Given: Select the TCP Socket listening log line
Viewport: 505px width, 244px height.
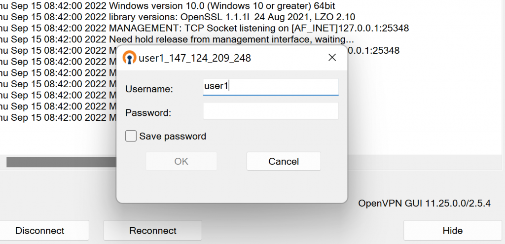Looking at the screenshot, I should coord(204,28).
